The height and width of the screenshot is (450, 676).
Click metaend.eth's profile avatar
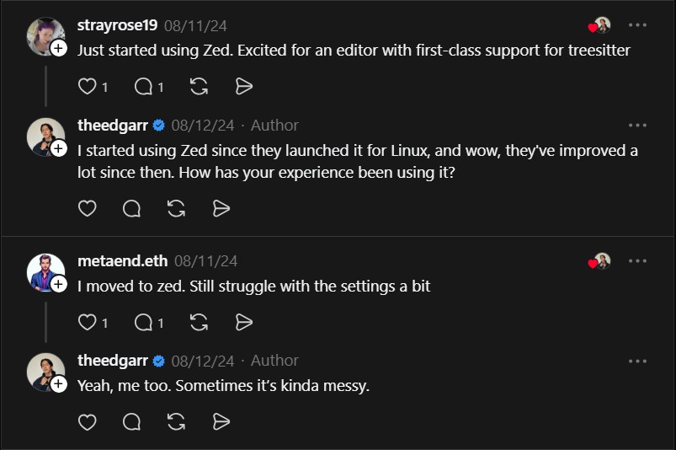click(x=45, y=271)
